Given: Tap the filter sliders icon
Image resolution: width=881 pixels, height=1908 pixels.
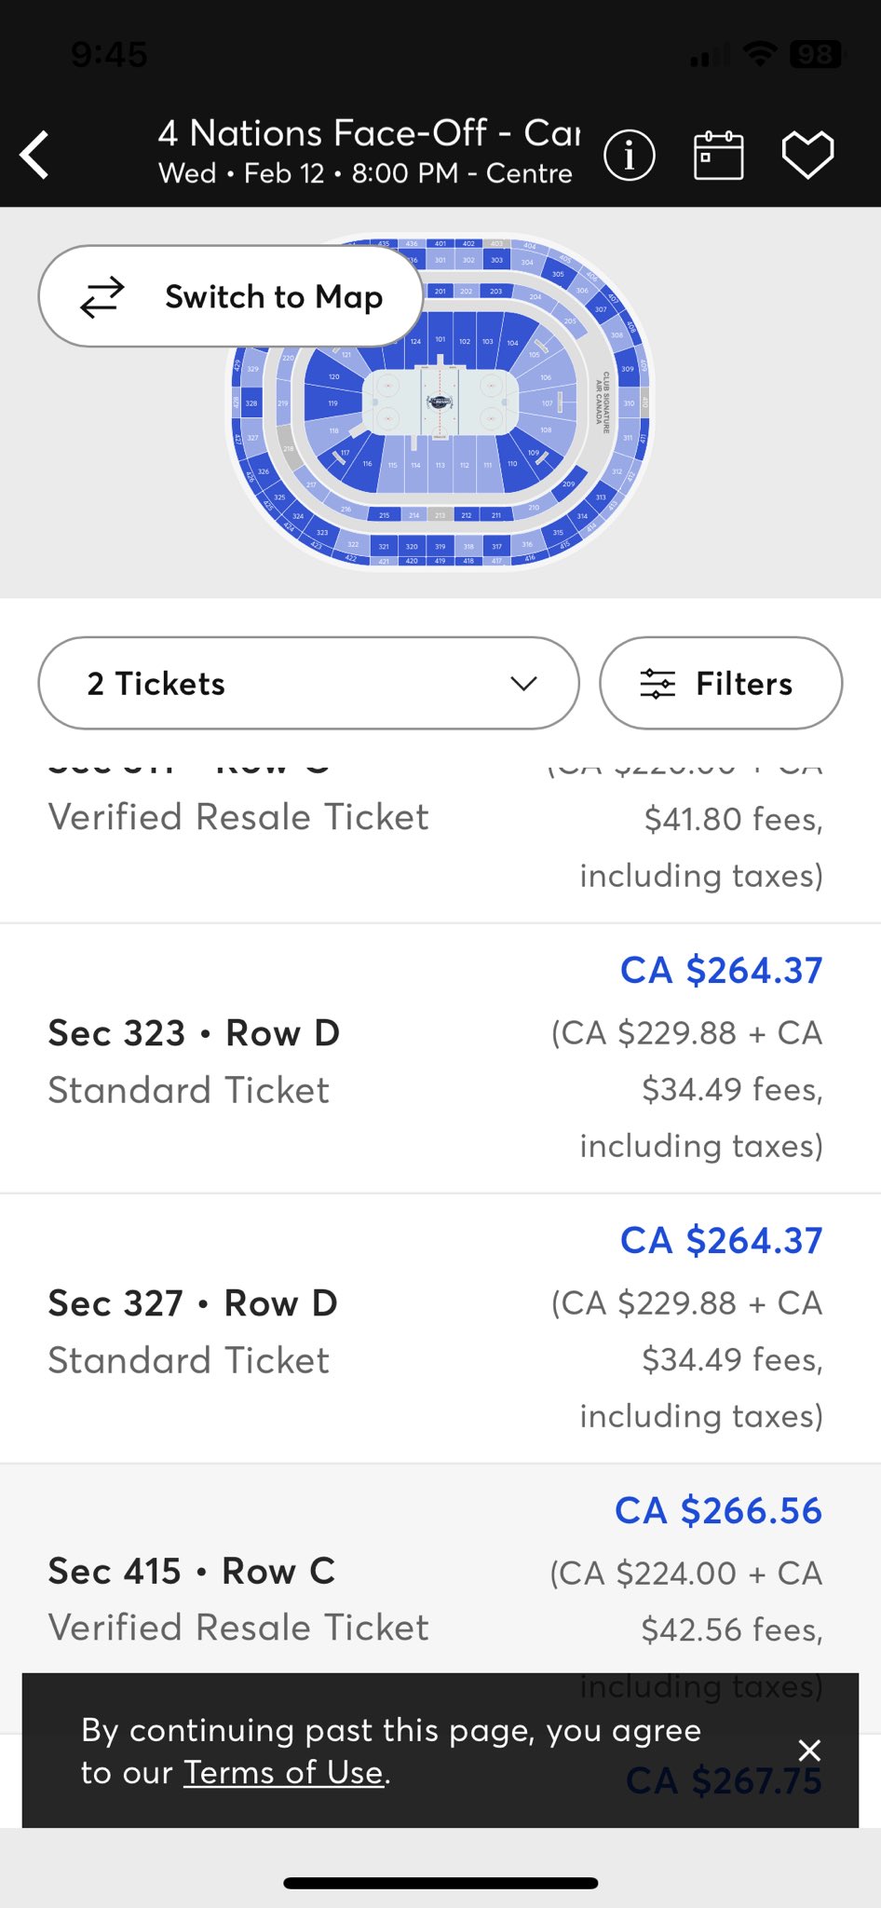Looking at the screenshot, I should tap(657, 684).
